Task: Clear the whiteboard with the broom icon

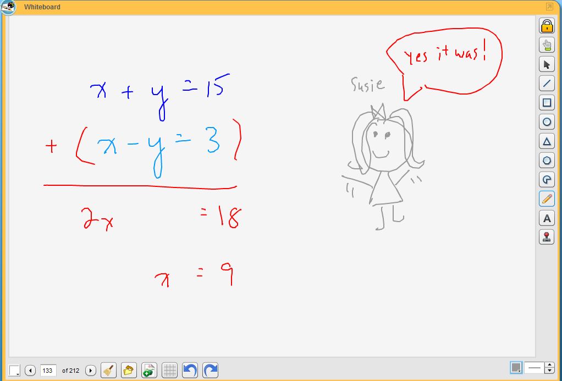Action: pos(108,369)
